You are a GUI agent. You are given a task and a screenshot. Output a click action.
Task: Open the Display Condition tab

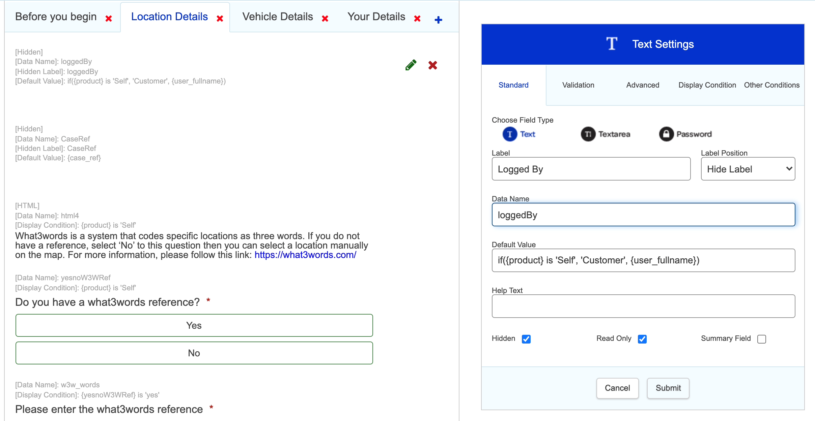click(707, 85)
